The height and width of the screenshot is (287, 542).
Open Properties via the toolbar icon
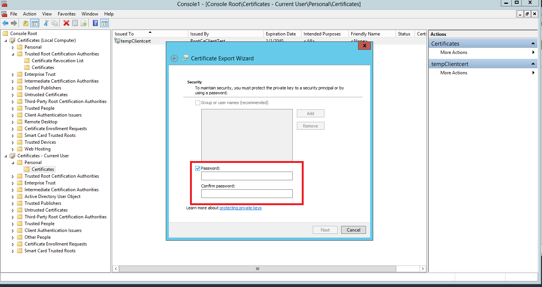click(x=75, y=23)
